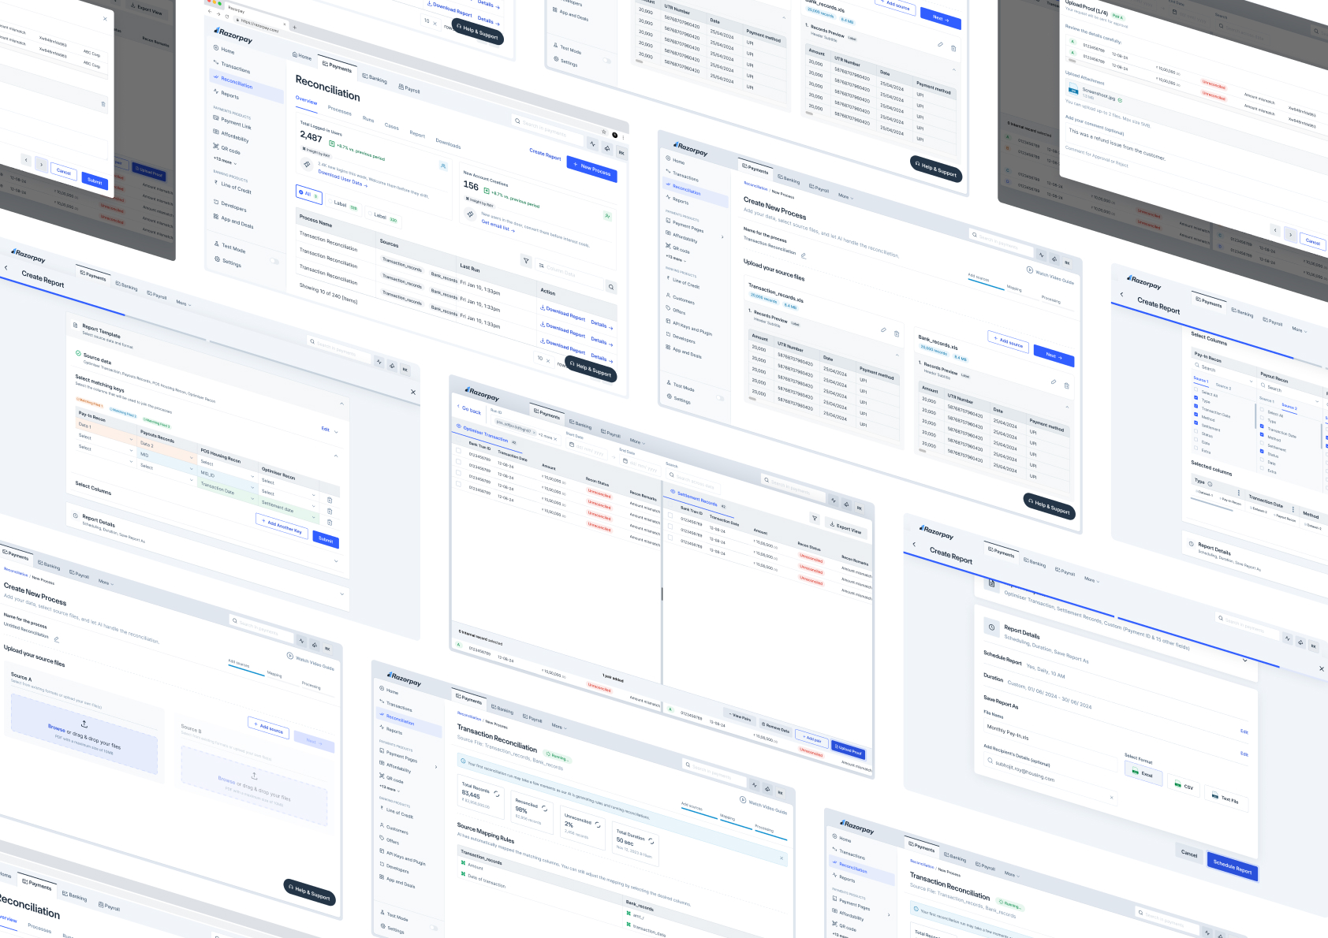Viewport: 1328px width, 938px height.
Task: Open rows-per-page 10 dropdown below the Reconciliation overview table
Action: pos(544,359)
